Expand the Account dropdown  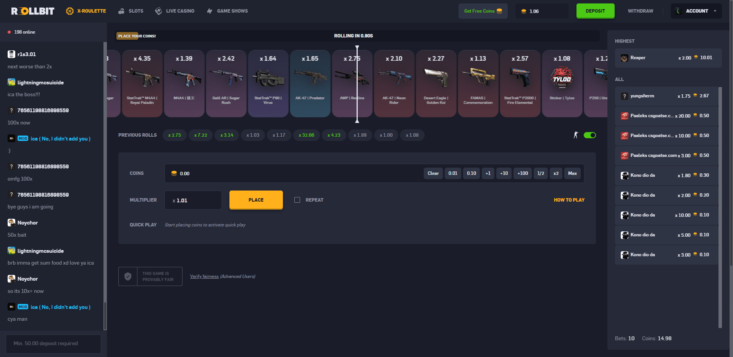point(696,11)
